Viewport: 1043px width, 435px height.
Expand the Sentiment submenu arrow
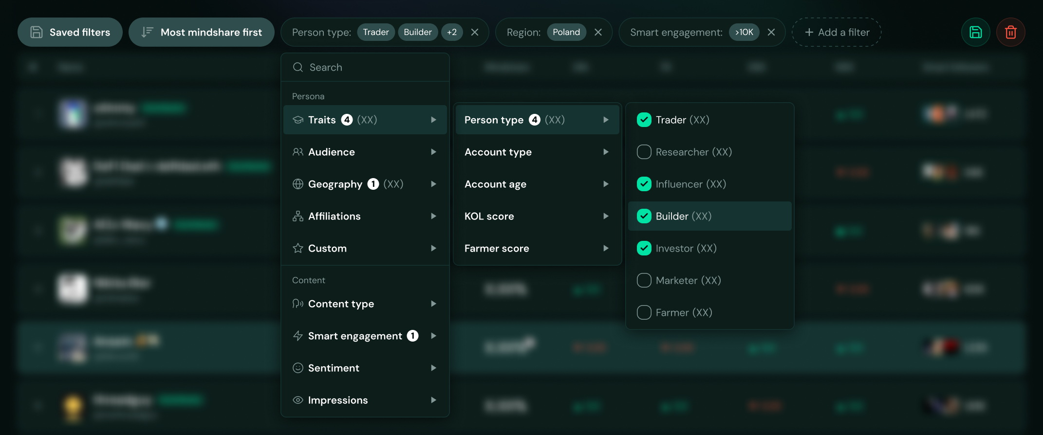pos(433,368)
